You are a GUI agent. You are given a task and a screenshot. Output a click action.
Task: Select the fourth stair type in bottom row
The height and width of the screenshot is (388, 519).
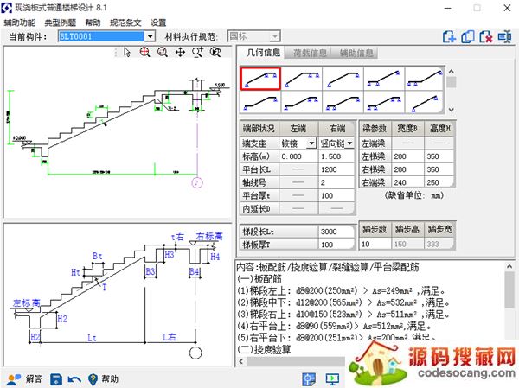pos(384,102)
